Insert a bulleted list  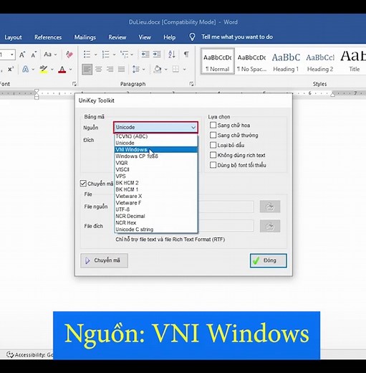click(x=87, y=55)
